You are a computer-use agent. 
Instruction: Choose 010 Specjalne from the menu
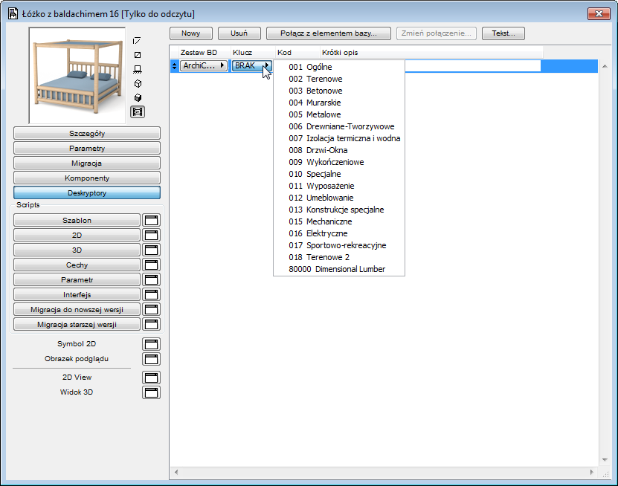[339, 174]
